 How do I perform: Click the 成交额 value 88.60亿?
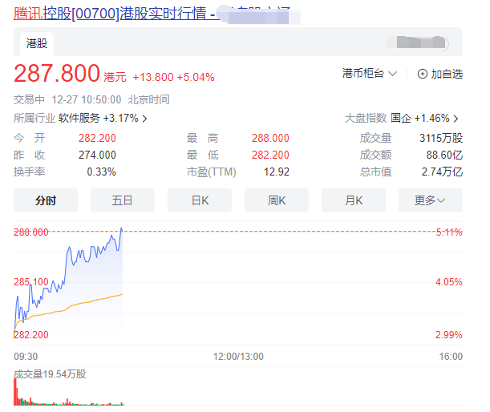(444, 155)
